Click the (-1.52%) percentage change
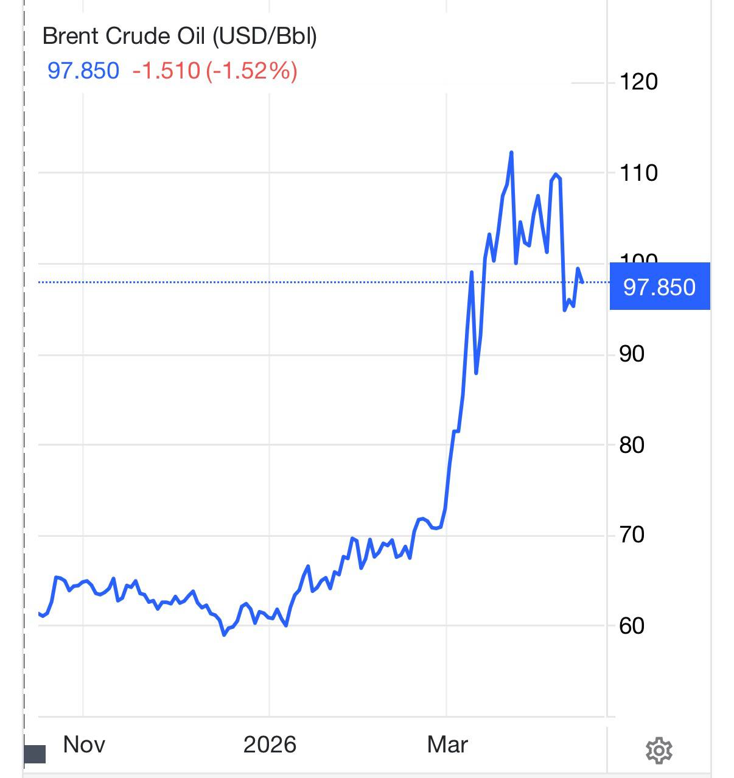 pos(252,71)
